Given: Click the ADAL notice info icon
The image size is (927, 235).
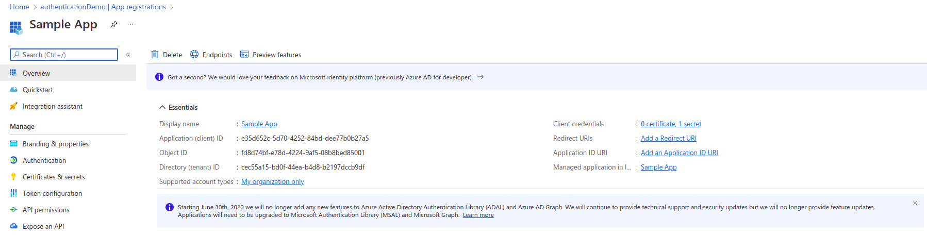Looking at the screenshot, I should 170,207.
